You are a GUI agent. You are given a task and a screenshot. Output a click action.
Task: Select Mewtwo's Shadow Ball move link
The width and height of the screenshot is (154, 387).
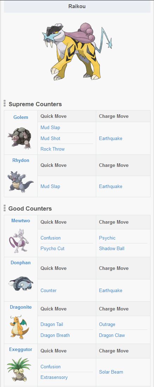point(112,249)
